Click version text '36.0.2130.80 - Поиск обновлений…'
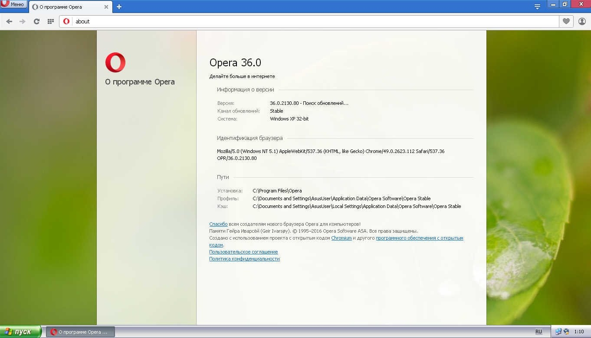The height and width of the screenshot is (338, 591). (309, 103)
